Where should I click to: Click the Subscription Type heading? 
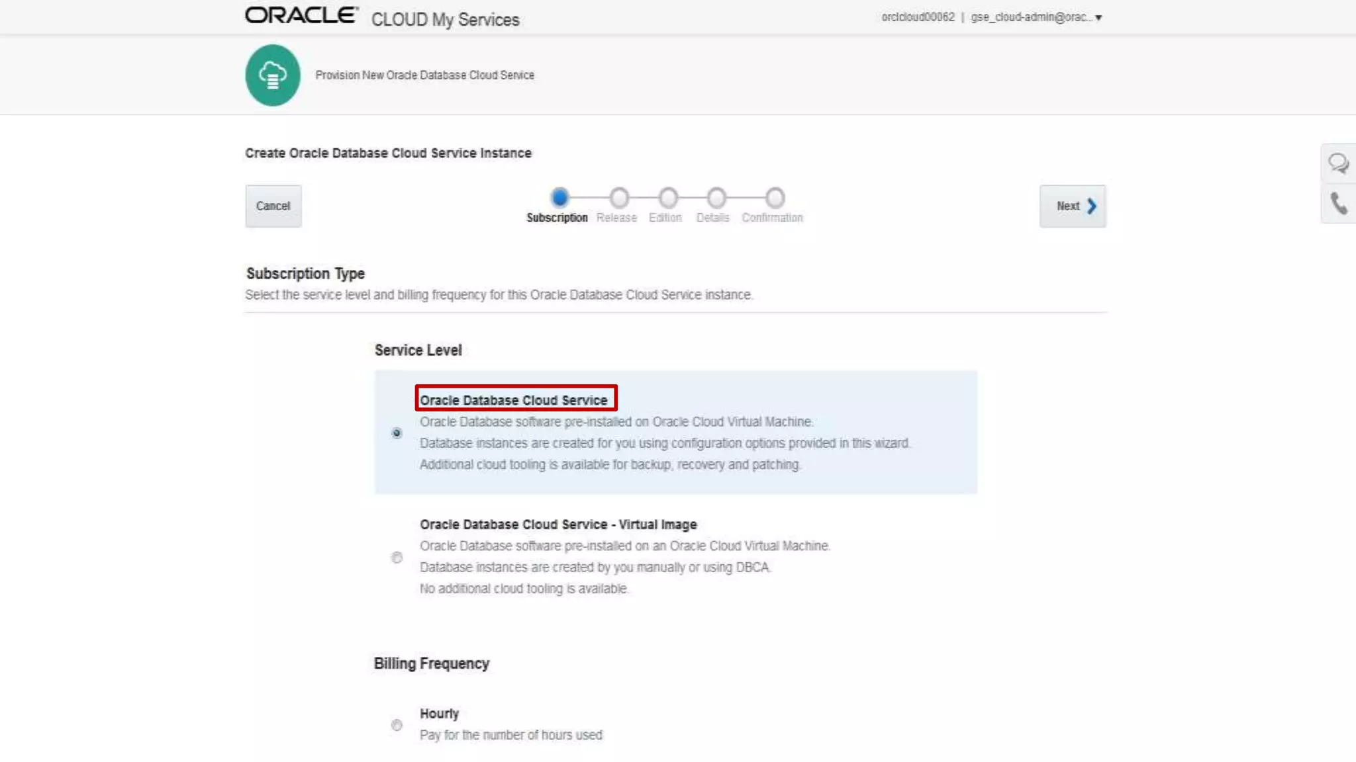pos(305,274)
